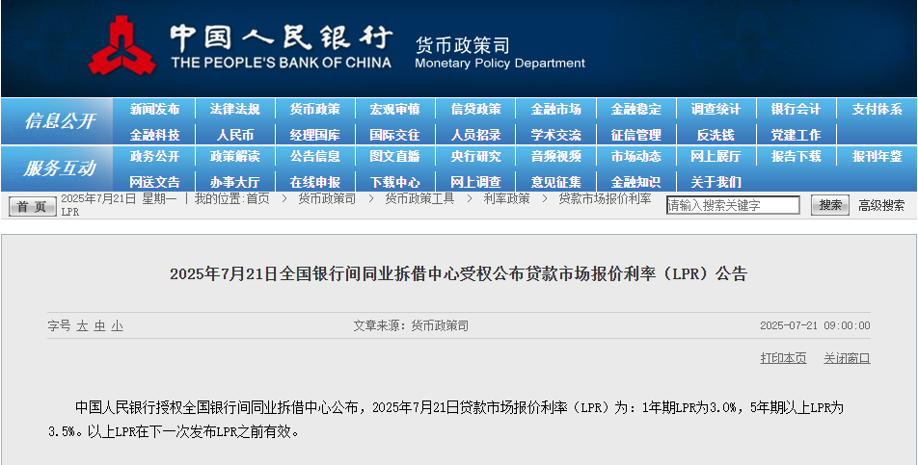Open 法律法规 menu item

click(x=234, y=109)
